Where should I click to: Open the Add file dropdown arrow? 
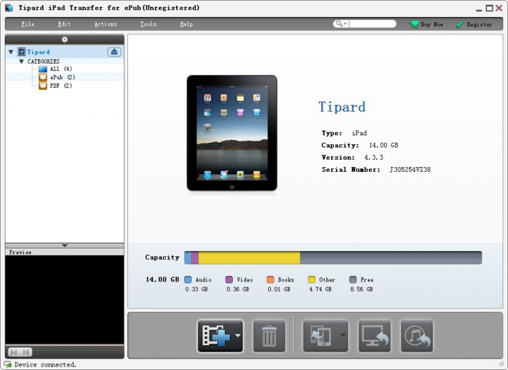click(238, 336)
